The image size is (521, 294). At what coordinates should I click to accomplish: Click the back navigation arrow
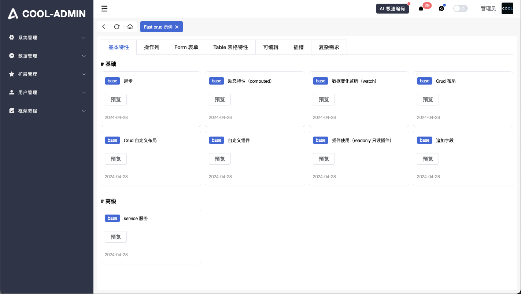(x=104, y=27)
